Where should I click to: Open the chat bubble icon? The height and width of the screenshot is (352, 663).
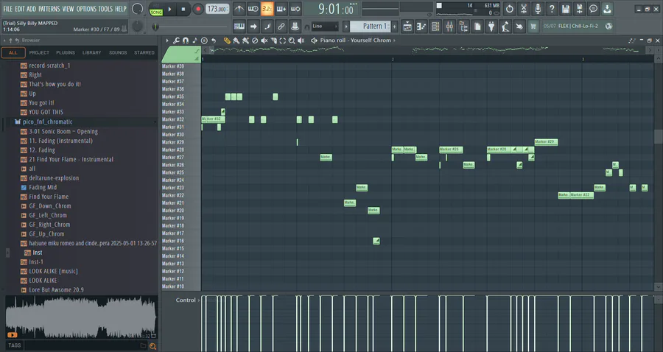point(593,8)
